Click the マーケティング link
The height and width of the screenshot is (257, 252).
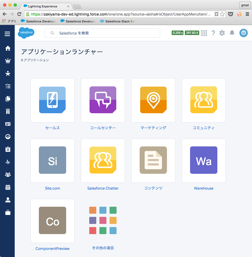pos(153,128)
